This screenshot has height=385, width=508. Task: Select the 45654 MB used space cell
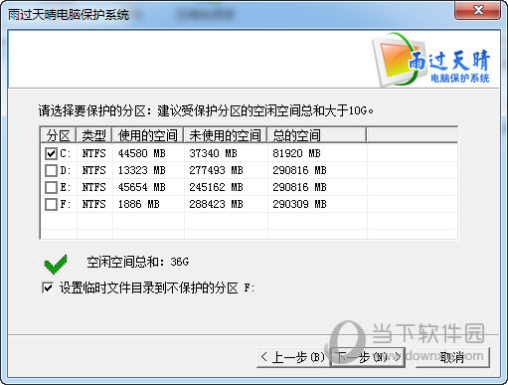click(142, 187)
